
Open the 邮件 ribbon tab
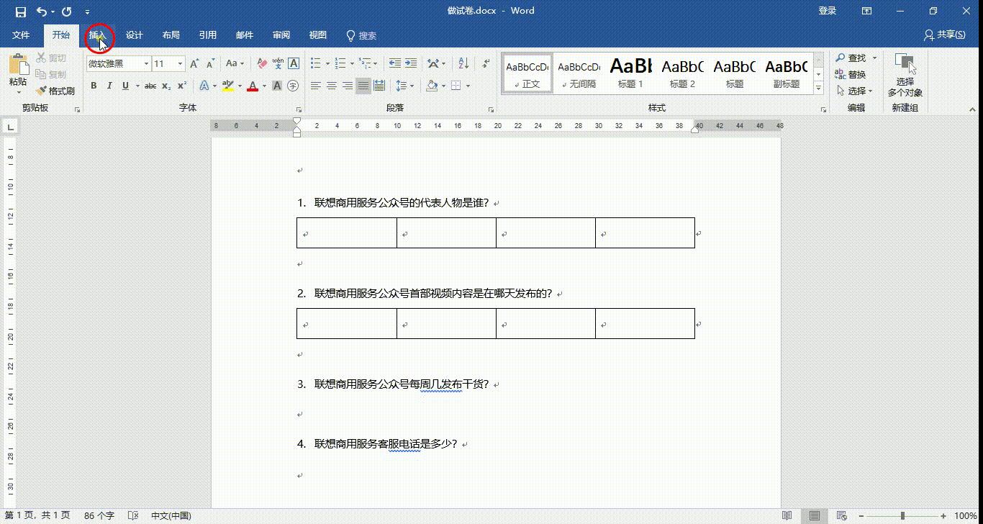[x=244, y=35]
